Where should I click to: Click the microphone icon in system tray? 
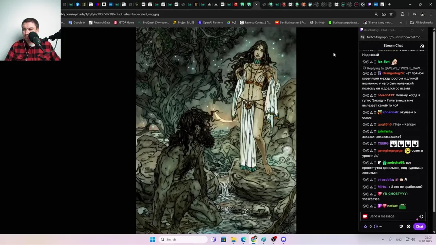tap(390, 240)
